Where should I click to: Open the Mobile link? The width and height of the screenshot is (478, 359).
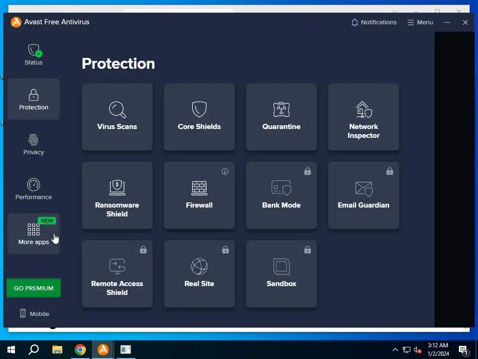coord(34,314)
